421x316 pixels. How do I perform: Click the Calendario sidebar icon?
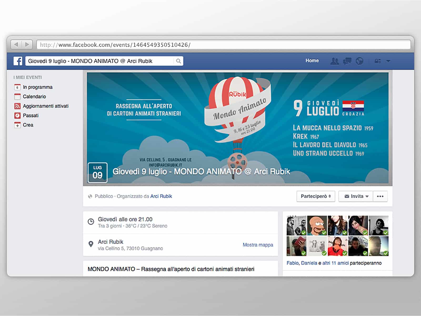coord(17,97)
